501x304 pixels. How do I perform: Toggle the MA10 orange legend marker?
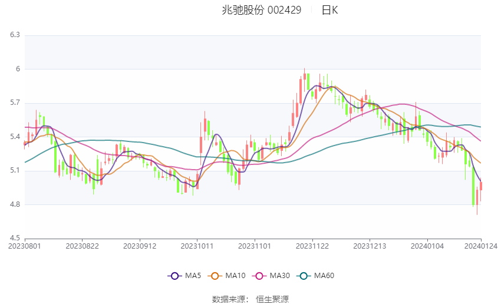coord(215,276)
